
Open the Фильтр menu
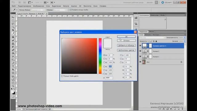[66, 6]
